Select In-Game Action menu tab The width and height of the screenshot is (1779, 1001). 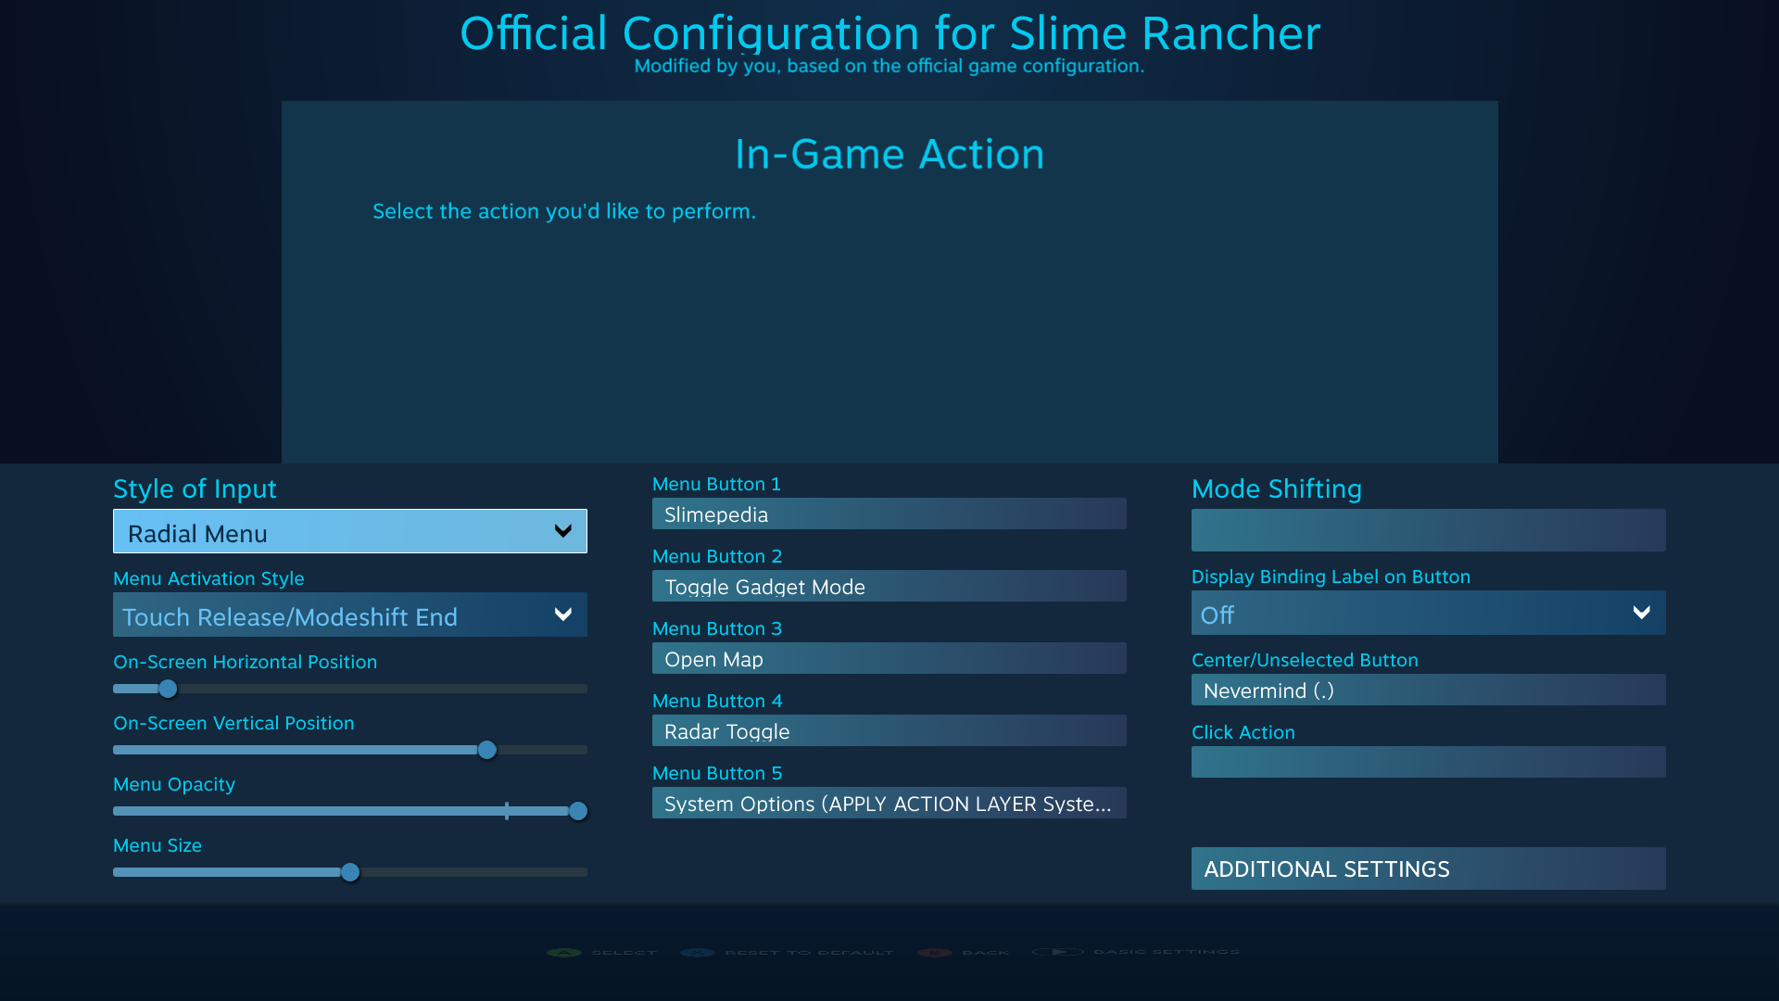pos(889,153)
